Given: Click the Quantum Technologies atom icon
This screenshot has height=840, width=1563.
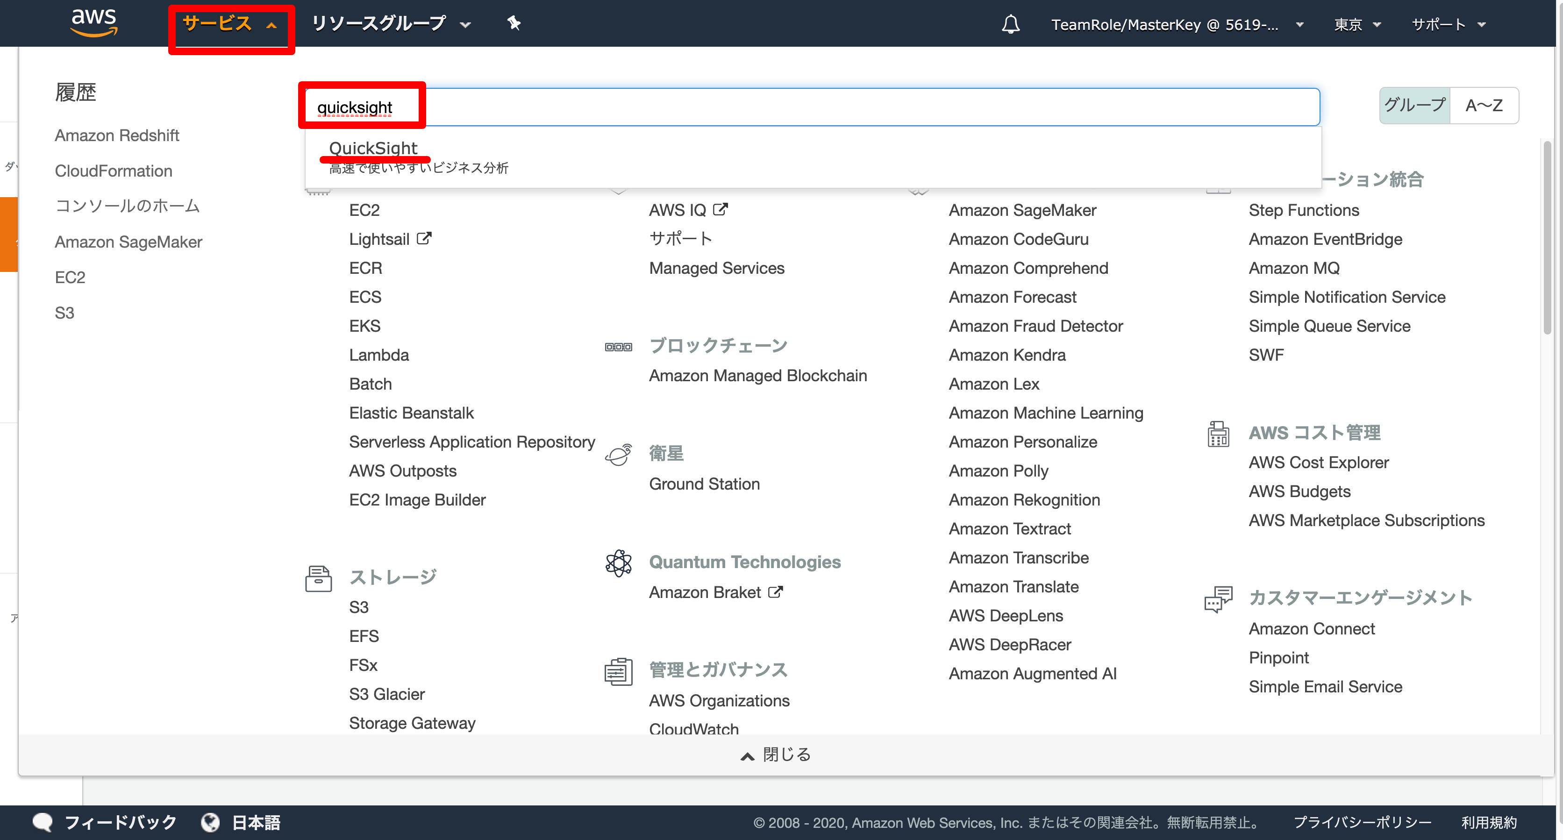Looking at the screenshot, I should click(618, 563).
